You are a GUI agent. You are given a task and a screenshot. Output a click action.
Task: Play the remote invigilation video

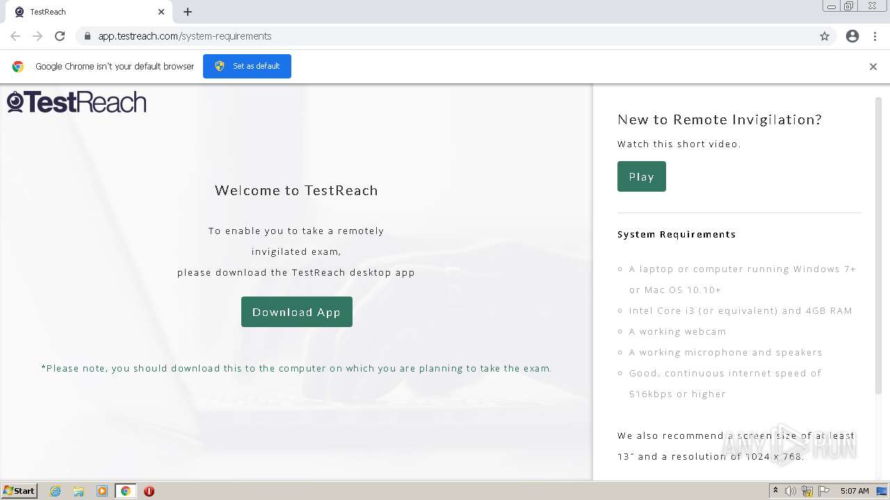pyautogui.click(x=642, y=176)
